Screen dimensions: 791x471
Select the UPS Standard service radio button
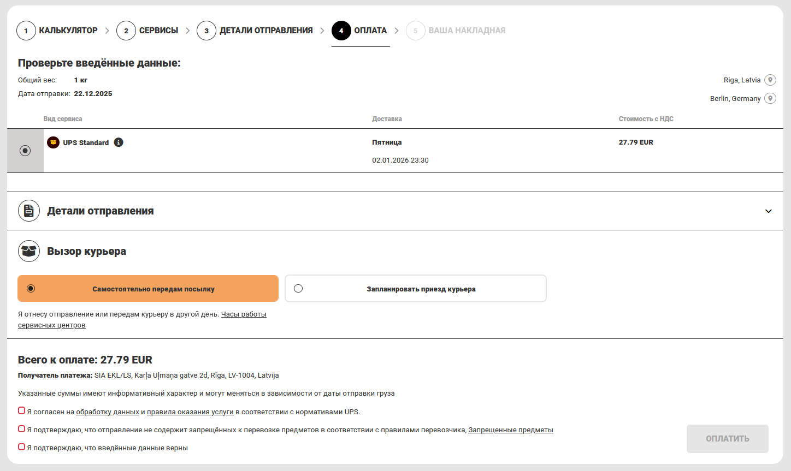25,151
